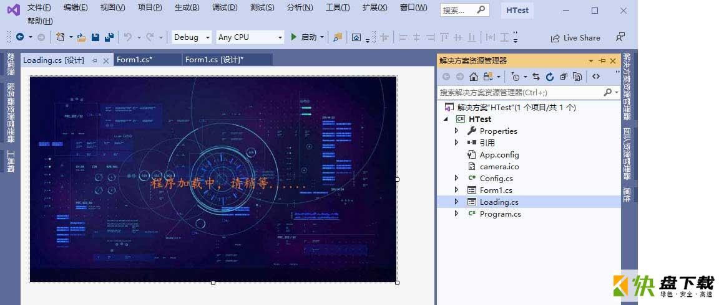The width and height of the screenshot is (719, 305).
Task: Start debugging with green play button
Action: tap(294, 37)
